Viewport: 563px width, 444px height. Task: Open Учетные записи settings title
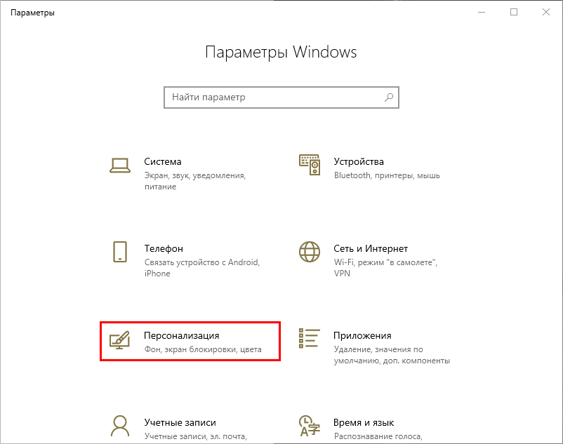180,422
